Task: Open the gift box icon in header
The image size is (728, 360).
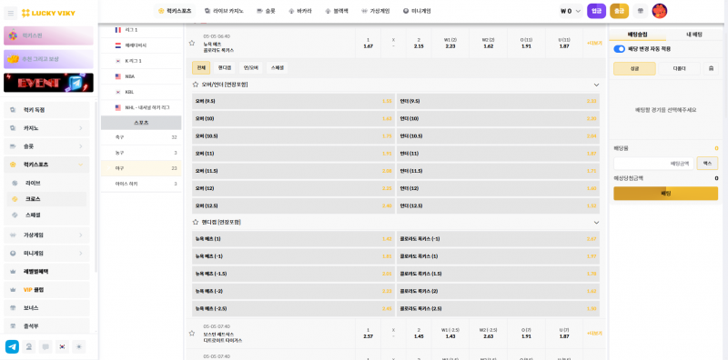Action: coord(641,11)
